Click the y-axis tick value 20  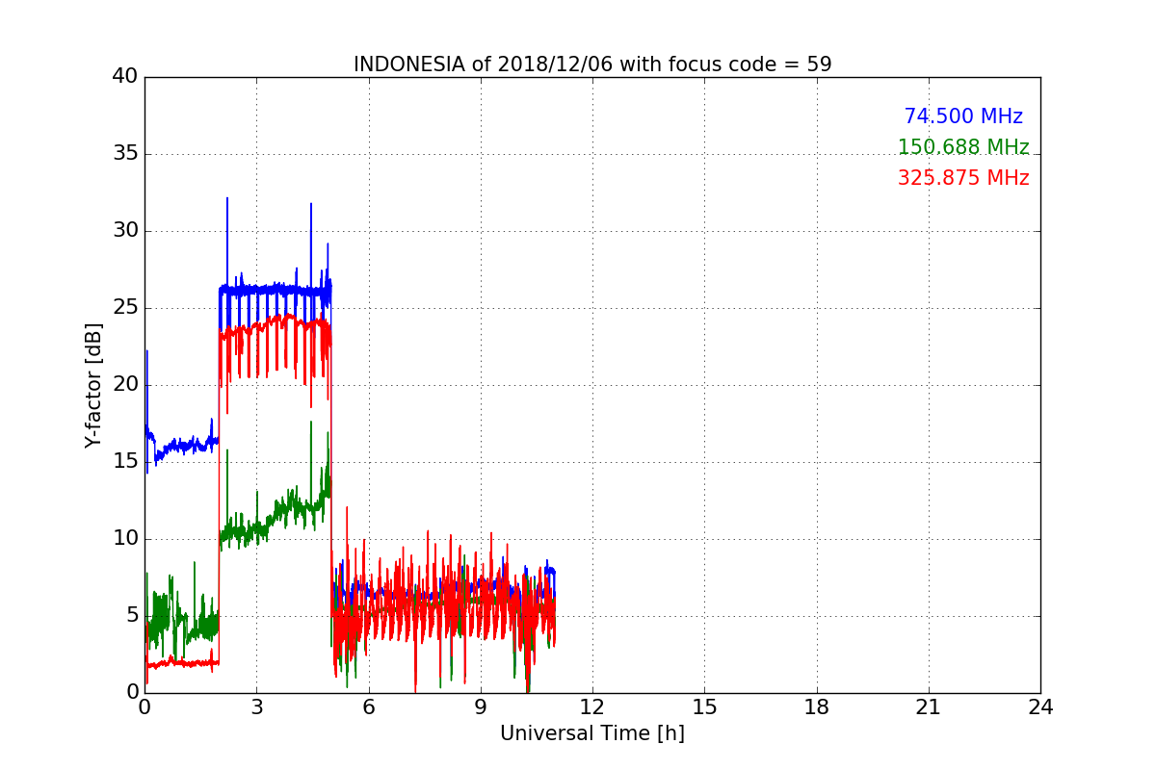(x=125, y=385)
